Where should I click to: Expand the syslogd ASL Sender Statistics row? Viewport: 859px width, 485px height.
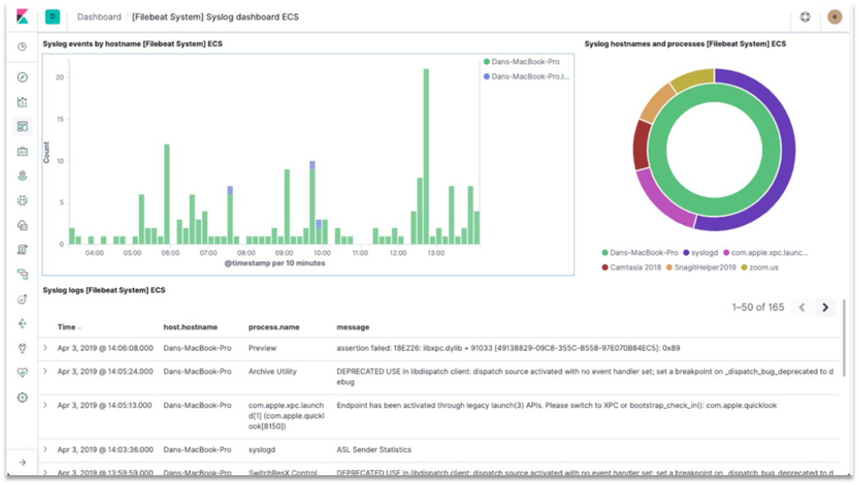[45, 450]
